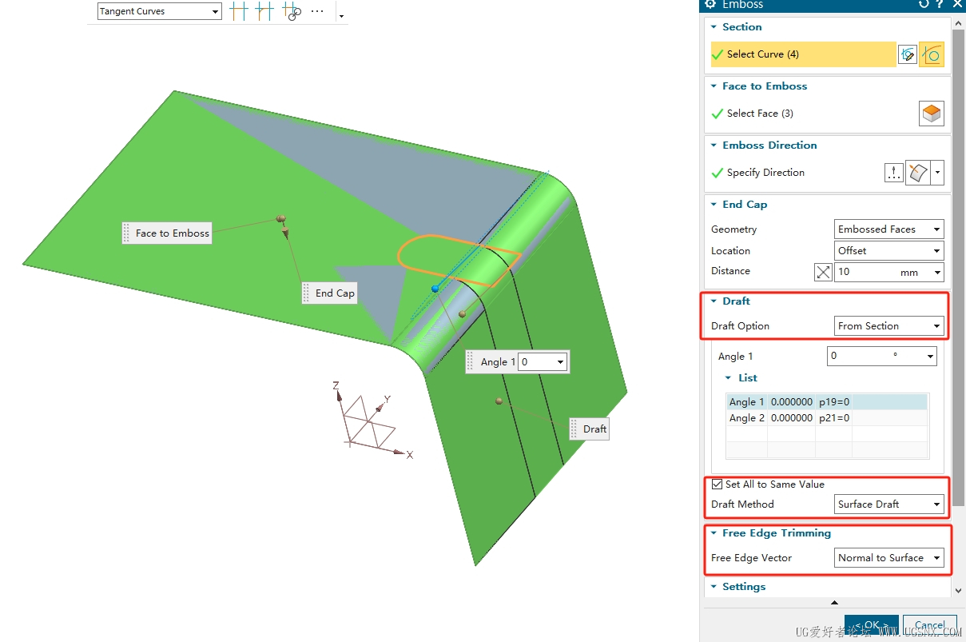Image resolution: width=966 pixels, height=642 pixels.
Task: Open the Free Edge Vector dropdown
Action: [x=888, y=558]
